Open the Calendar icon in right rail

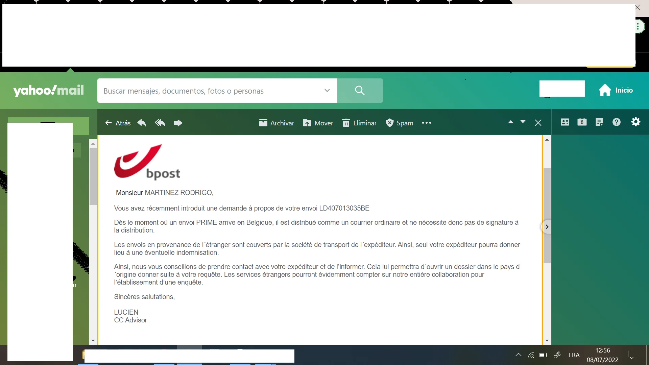point(582,122)
